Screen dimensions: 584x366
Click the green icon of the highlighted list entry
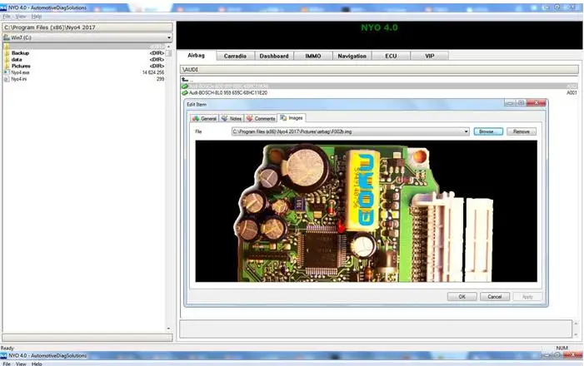point(184,87)
